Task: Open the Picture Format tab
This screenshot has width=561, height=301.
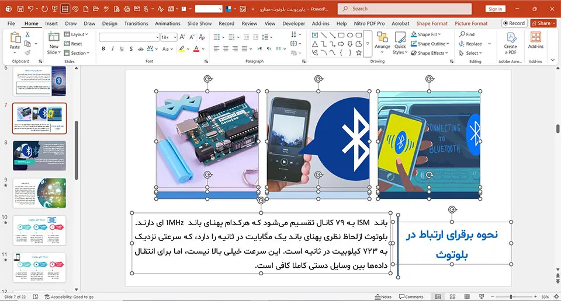Action: click(471, 23)
